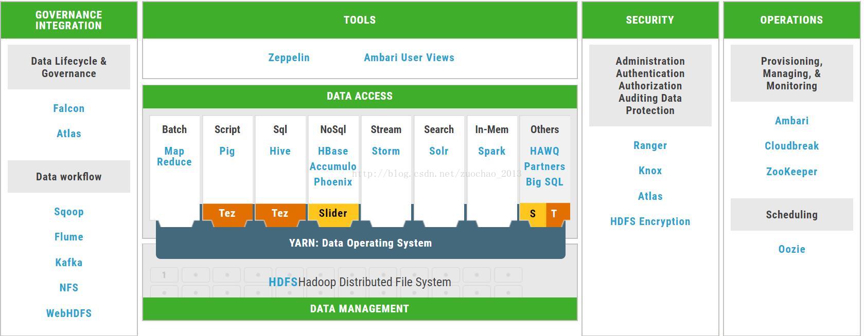Click the Flume link
864x336 pixels.
(x=68, y=237)
